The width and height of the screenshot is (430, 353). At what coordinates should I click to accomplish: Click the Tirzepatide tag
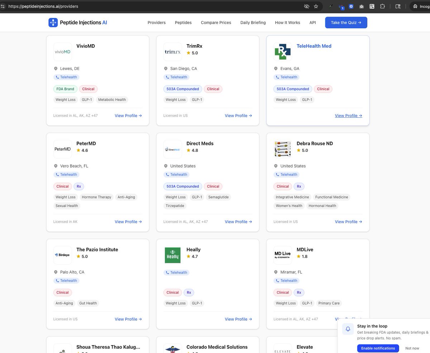tap(175, 206)
